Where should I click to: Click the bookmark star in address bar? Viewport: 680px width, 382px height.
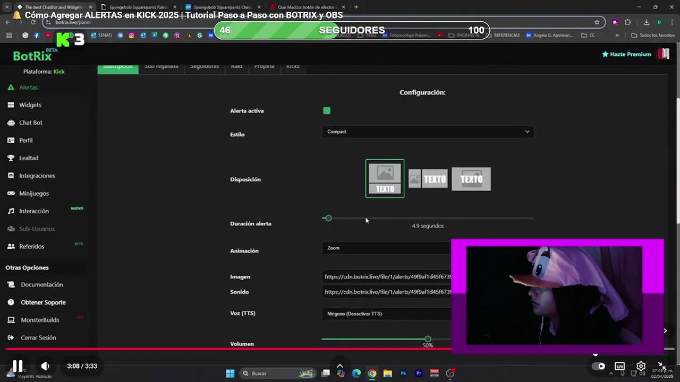coord(597,22)
